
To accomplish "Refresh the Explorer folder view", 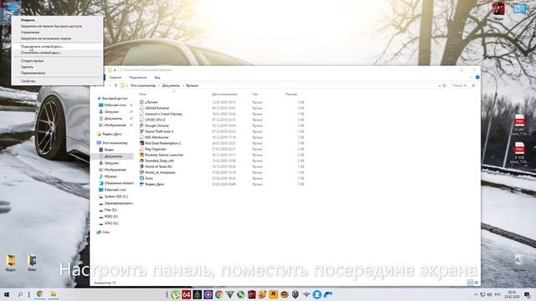I will 445,85.
